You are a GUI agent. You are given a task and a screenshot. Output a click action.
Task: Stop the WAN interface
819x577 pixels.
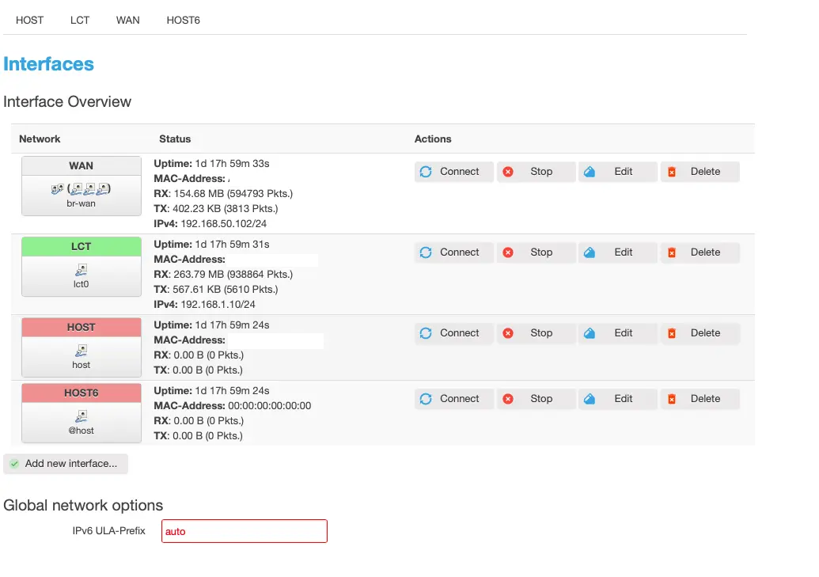click(536, 172)
